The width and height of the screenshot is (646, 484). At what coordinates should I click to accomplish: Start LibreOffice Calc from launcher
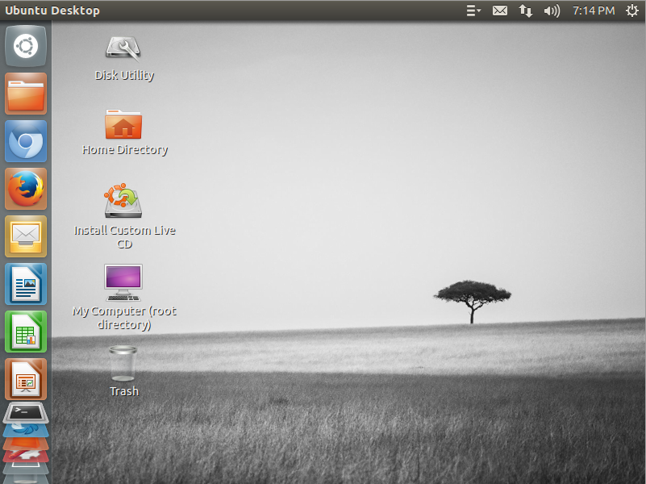coord(26,332)
